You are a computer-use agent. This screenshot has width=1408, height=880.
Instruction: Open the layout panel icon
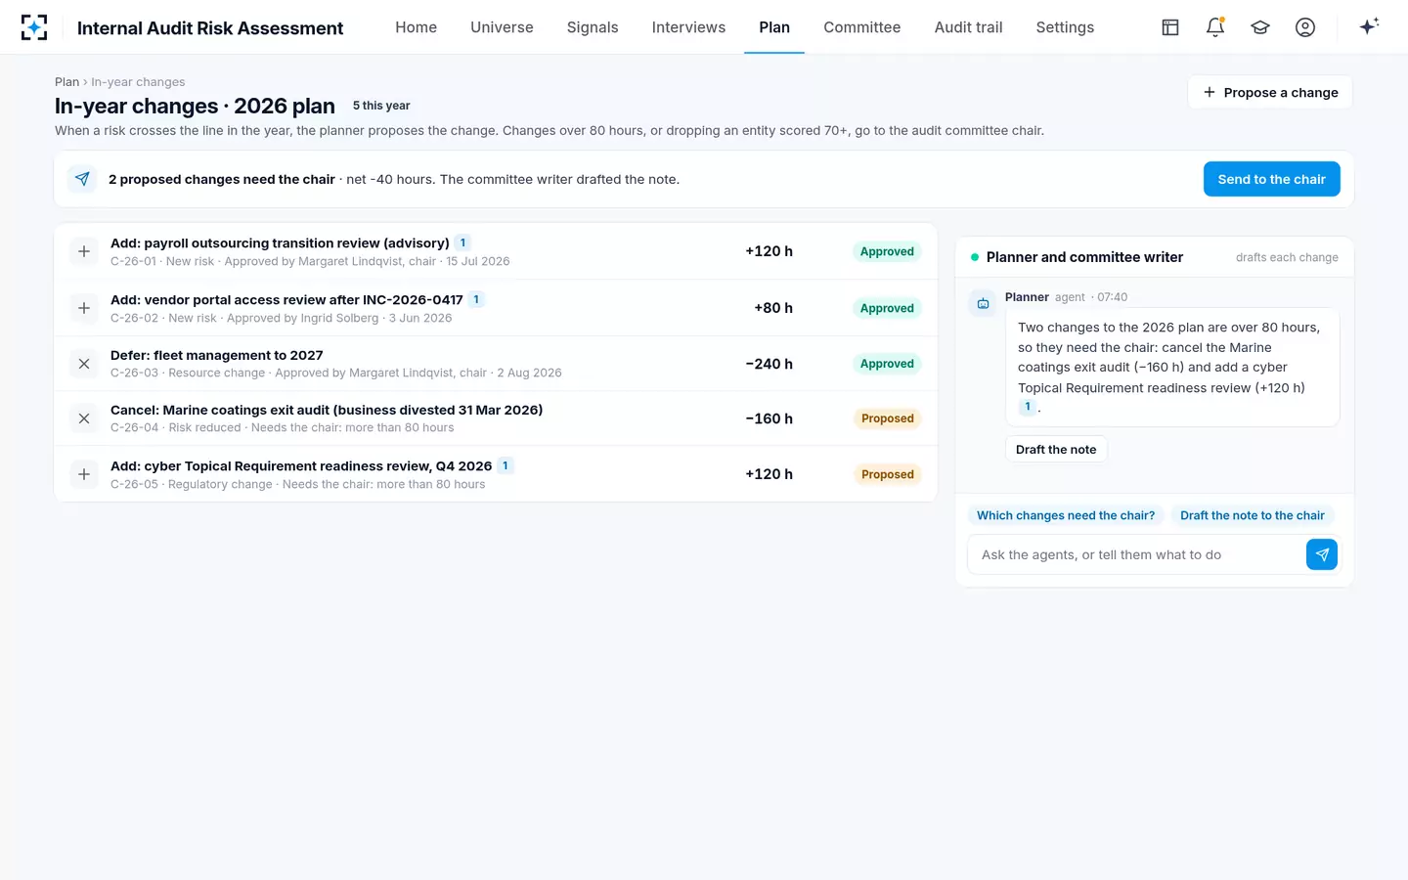coord(1170,27)
